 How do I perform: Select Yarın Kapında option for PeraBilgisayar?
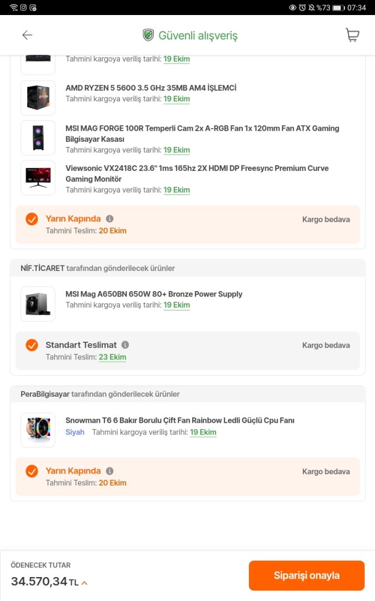point(32,471)
